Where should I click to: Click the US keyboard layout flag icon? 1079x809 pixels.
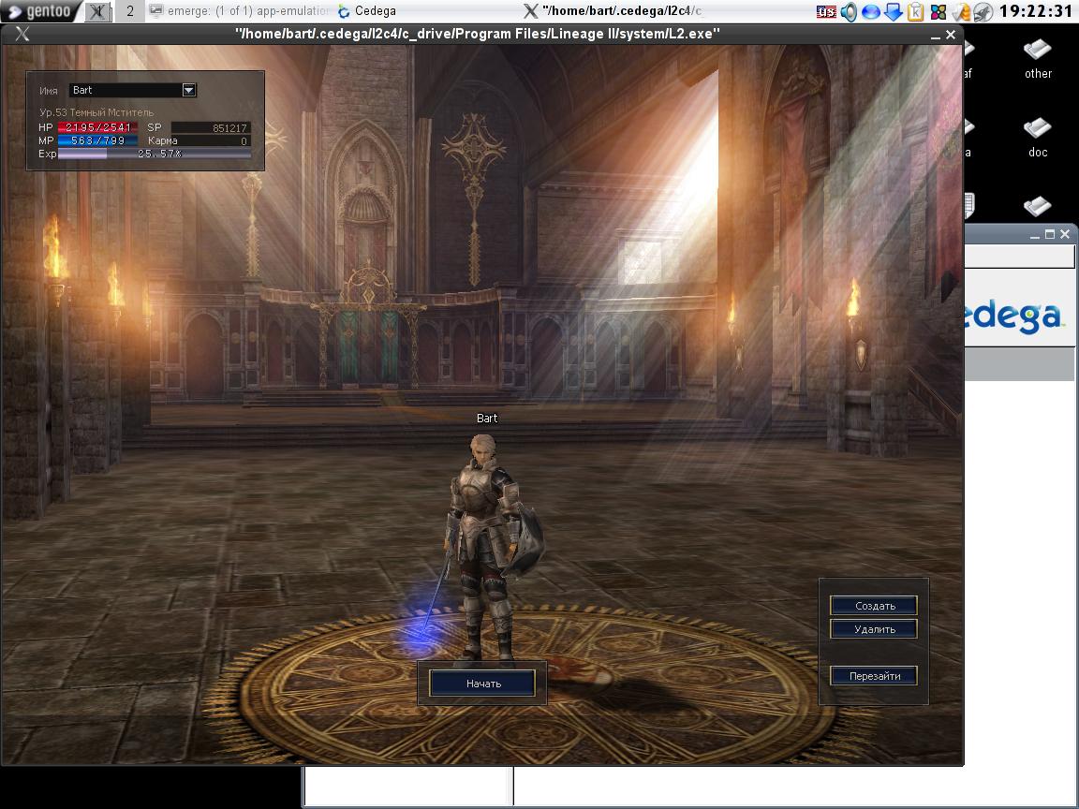click(x=826, y=11)
